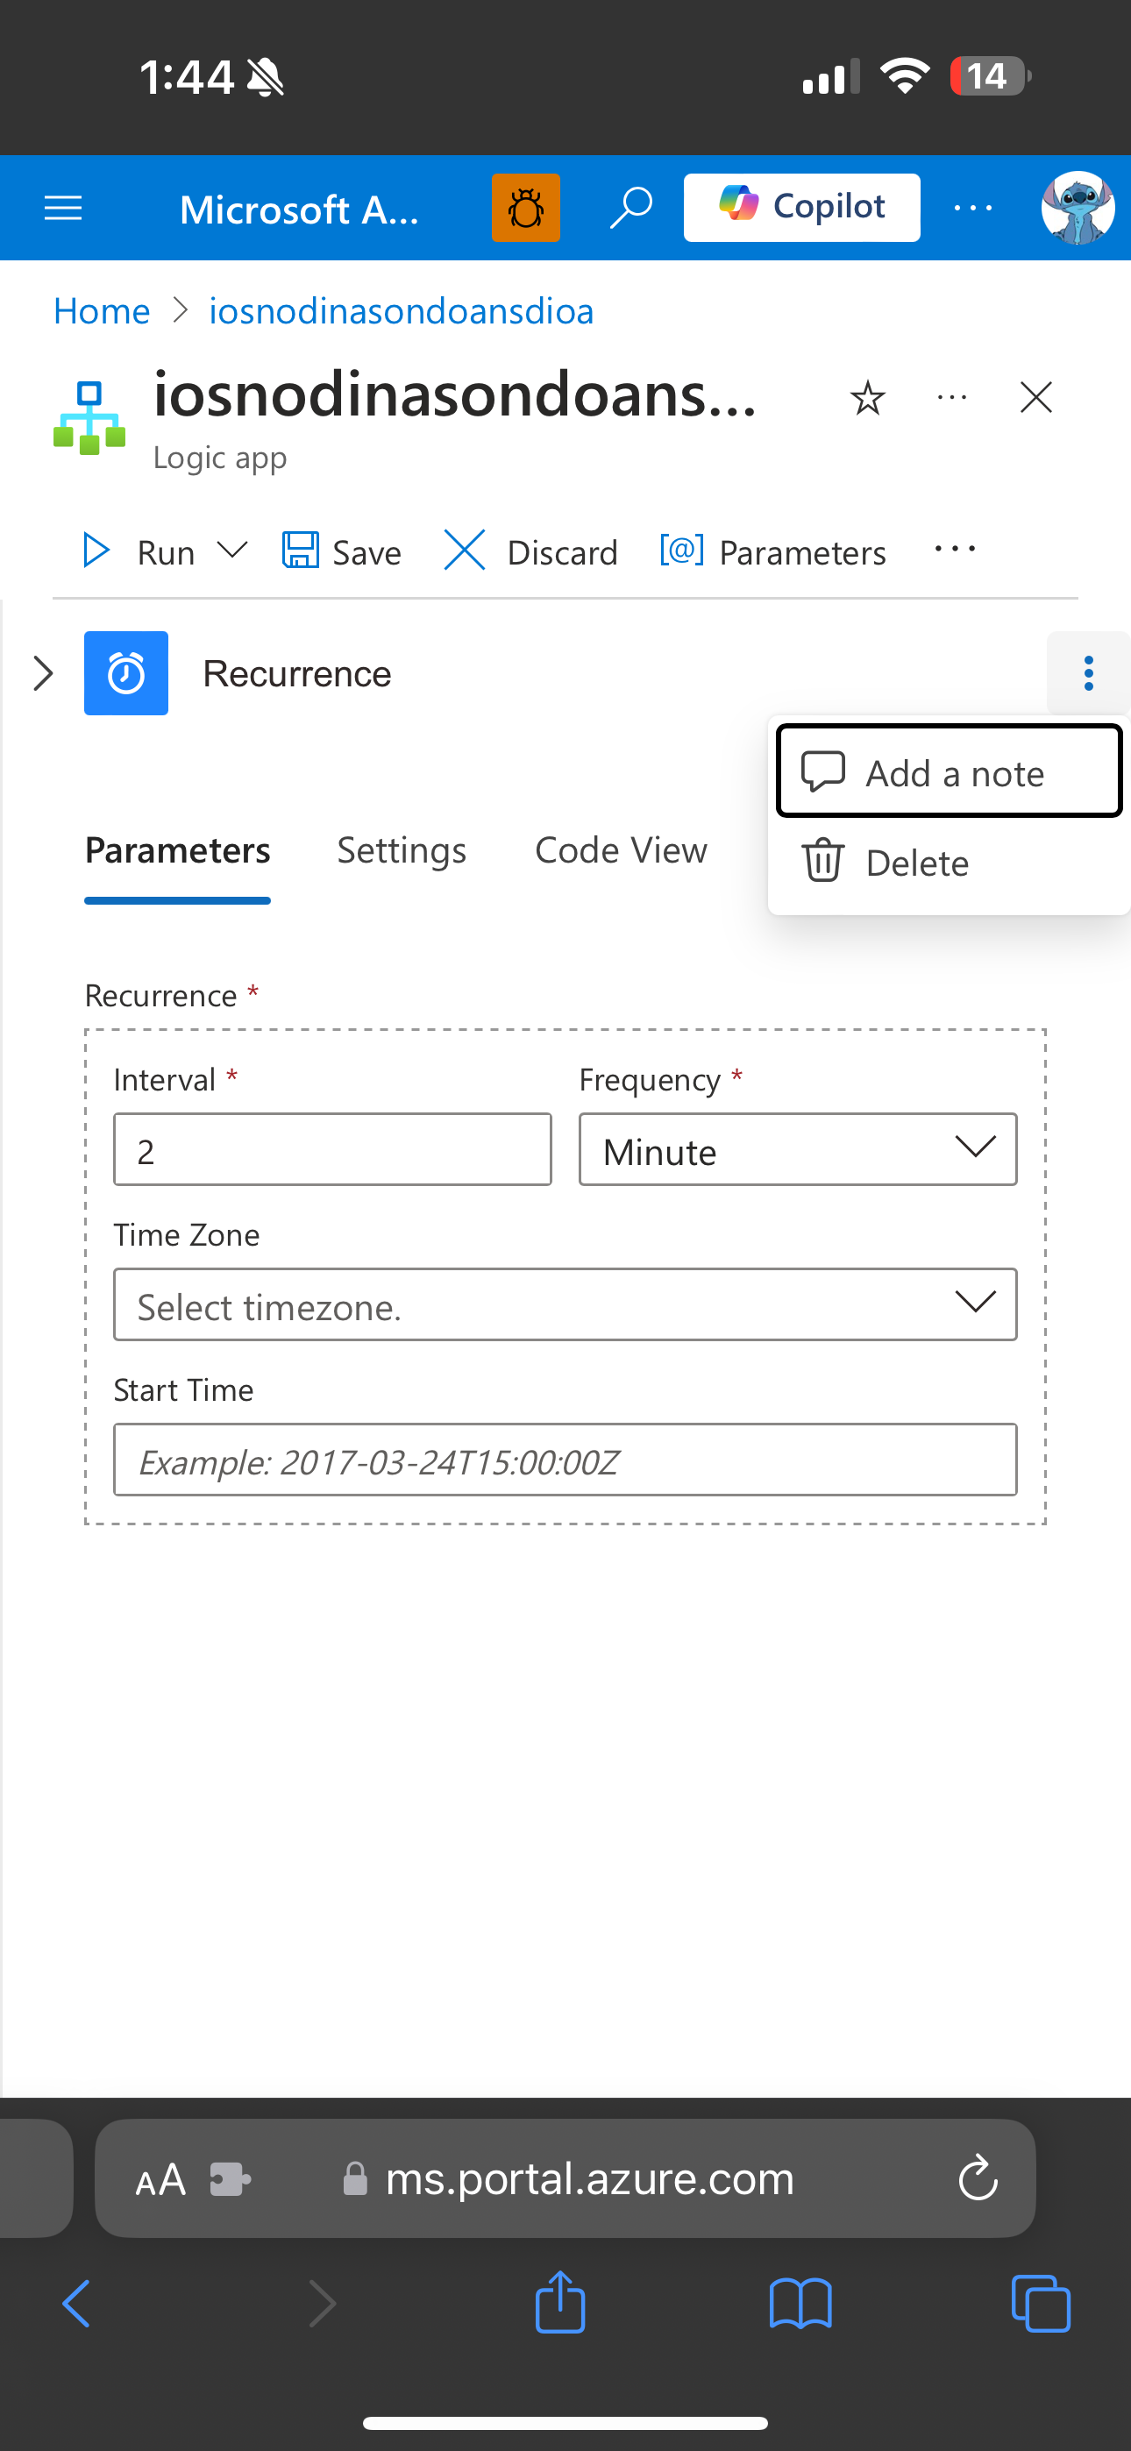Open the Select timezone dropdown

tap(565, 1304)
